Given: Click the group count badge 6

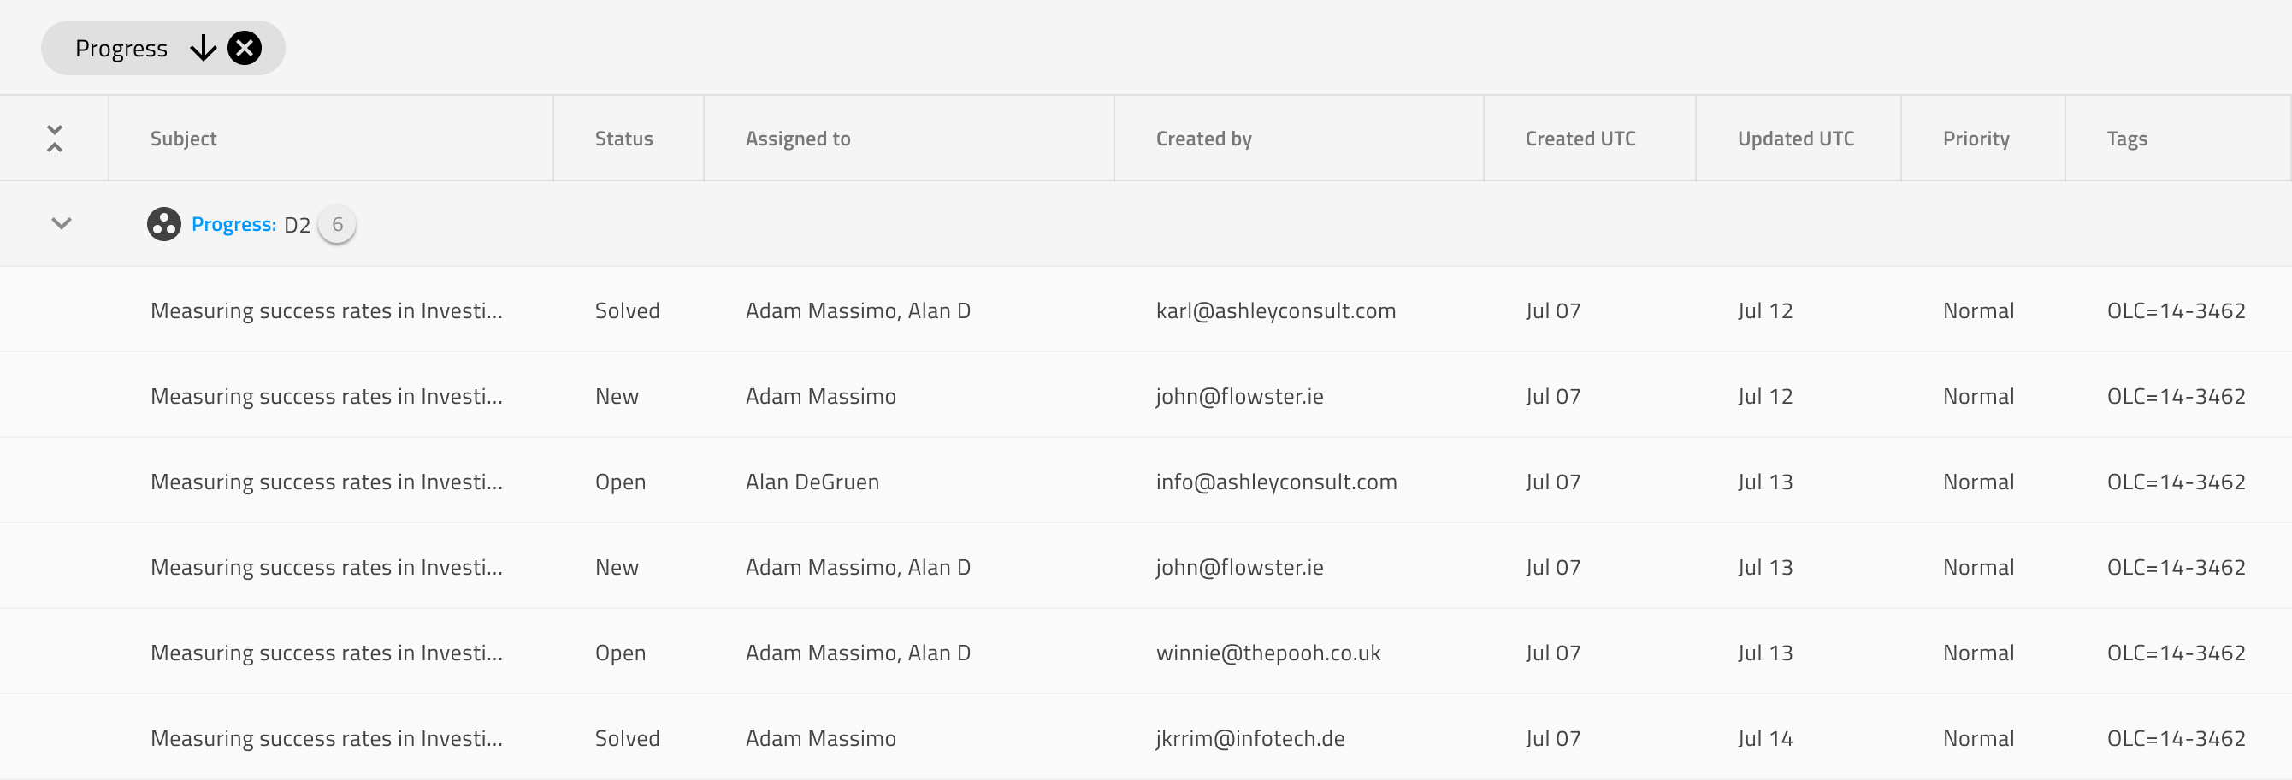Looking at the screenshot, I should click(337, 224).
